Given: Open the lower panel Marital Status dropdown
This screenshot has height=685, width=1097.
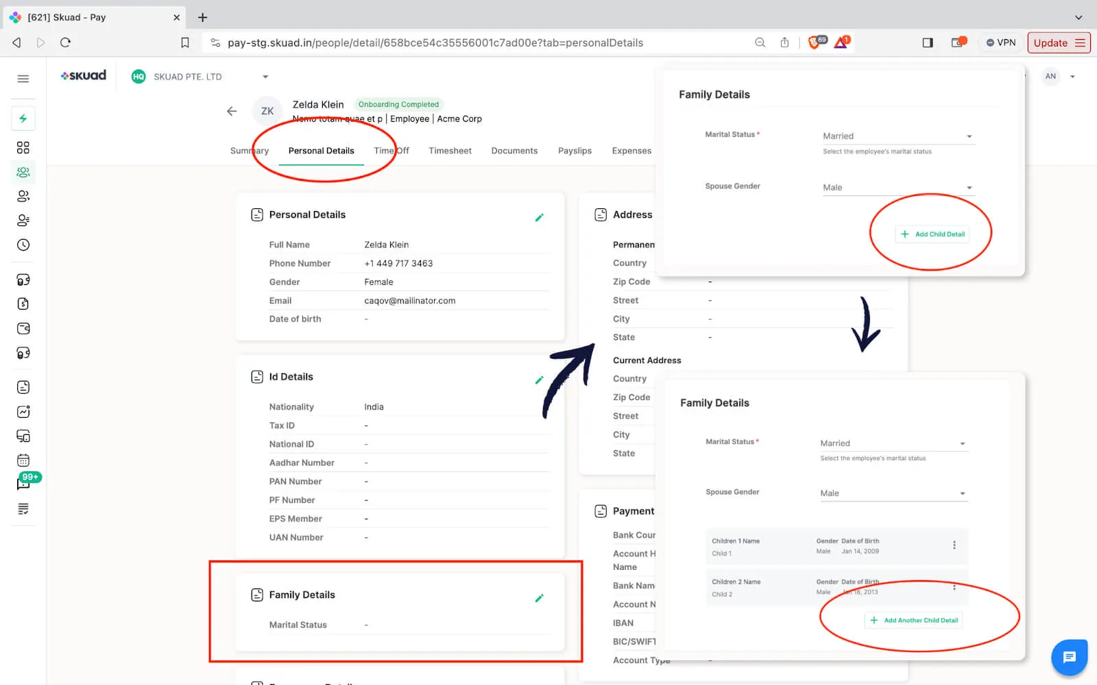Looking at the screenshot, I should point(894,443).
